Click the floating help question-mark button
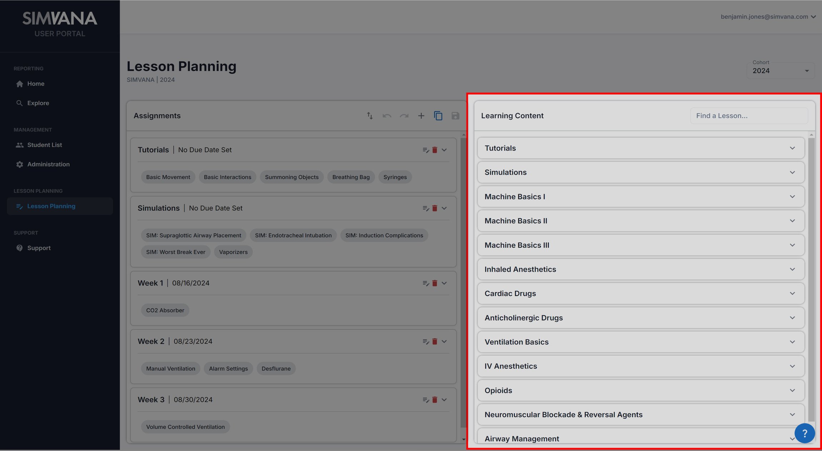Viewport: 822px width, 451px height. [x=804, y=433]
